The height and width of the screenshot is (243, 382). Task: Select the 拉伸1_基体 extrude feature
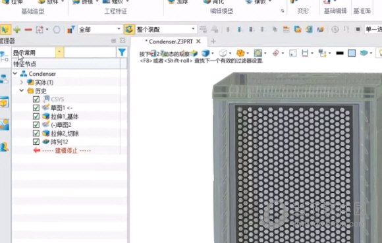click(65, 117)
